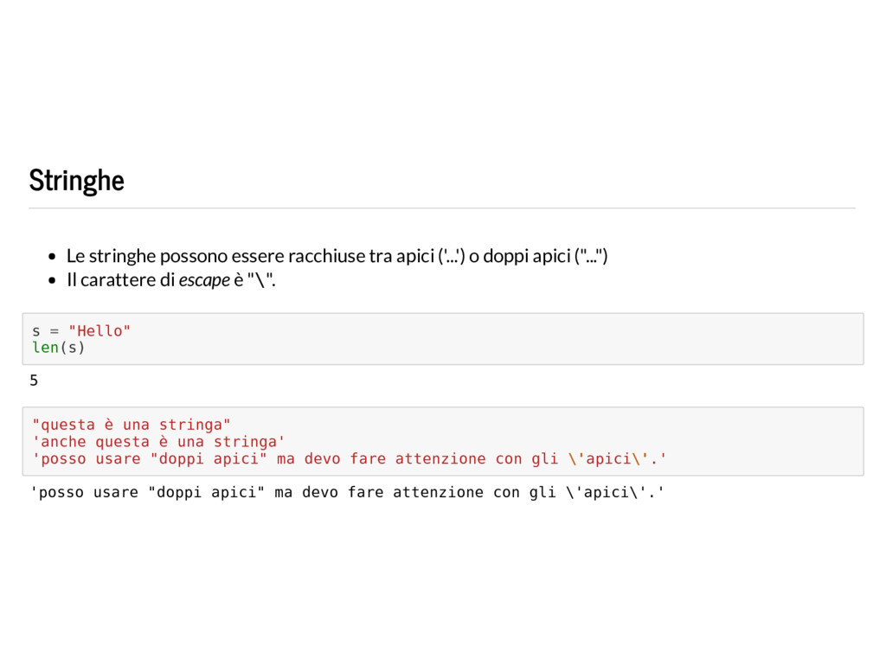Image resolution: width=886 pixels, height=646 pixels.
Task: Click the line "questa è una stringa"
Action: pos(132,425)
